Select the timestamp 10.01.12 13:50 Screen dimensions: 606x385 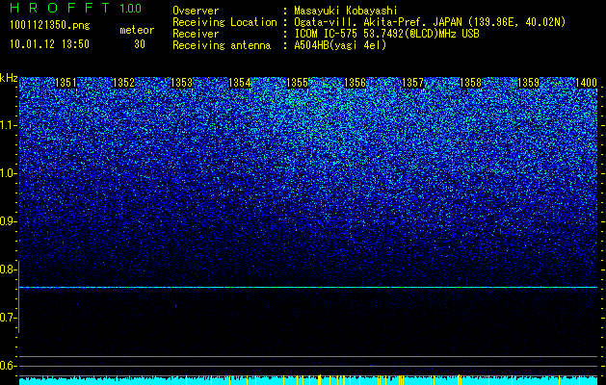tap(49, 44)
